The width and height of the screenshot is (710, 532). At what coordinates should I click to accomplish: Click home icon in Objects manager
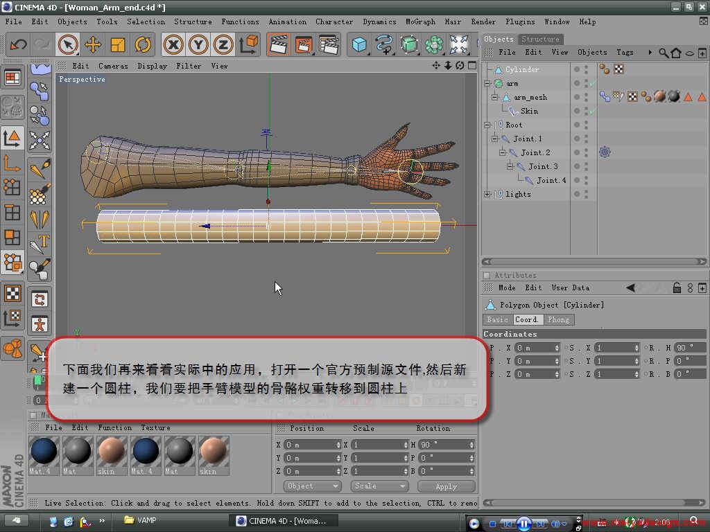coord(676,53)
